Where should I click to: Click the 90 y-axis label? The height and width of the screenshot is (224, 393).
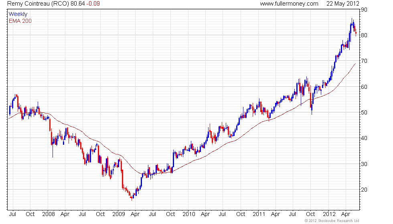click(x=364, y=10)
